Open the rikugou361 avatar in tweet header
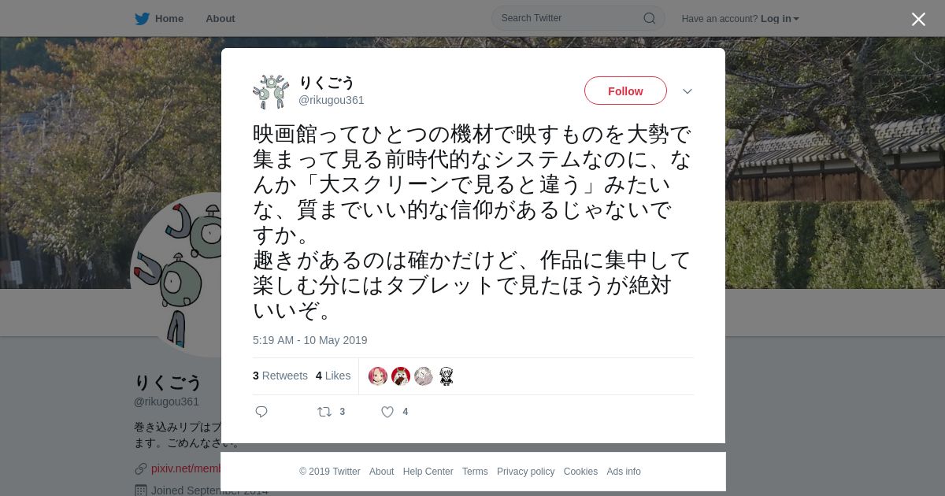Screen dimensions: 945x496 271,91
